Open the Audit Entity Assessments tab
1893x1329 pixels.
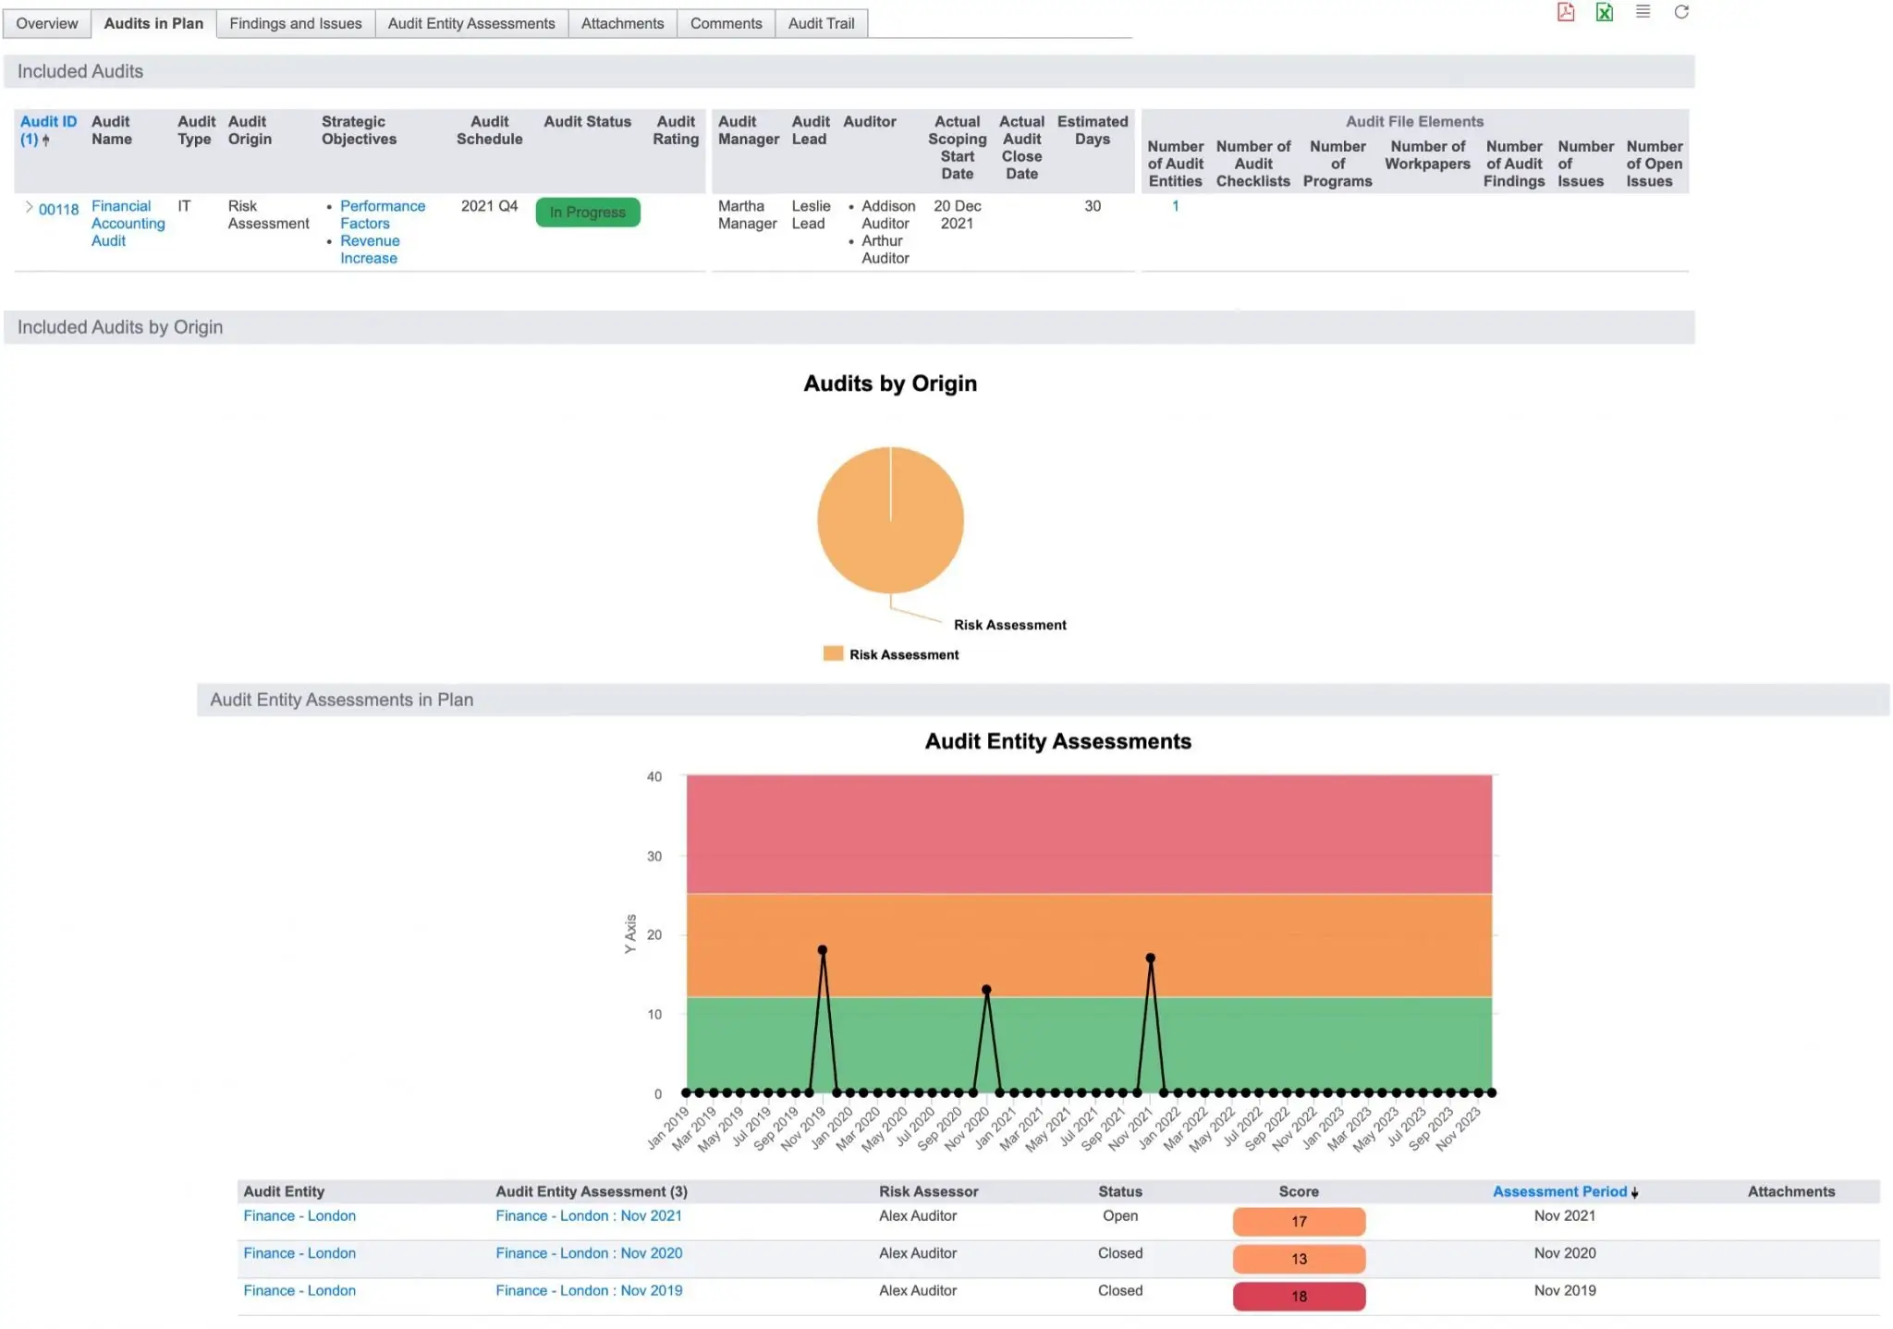471,24
